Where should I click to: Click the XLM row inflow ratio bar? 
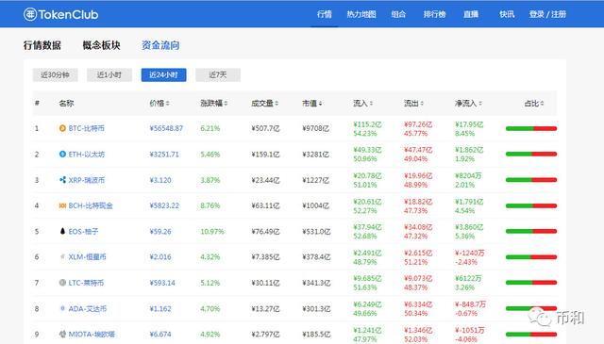click(531, 257)
